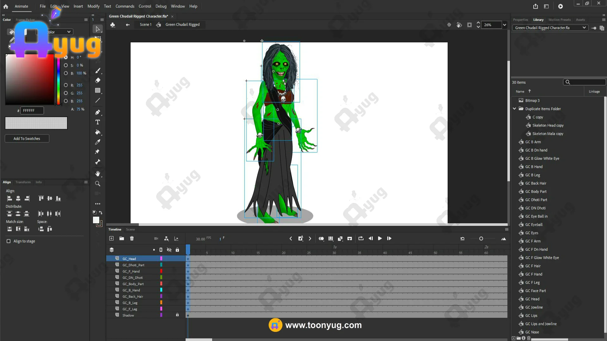Switch to the Properties tab

pos(520,20)
